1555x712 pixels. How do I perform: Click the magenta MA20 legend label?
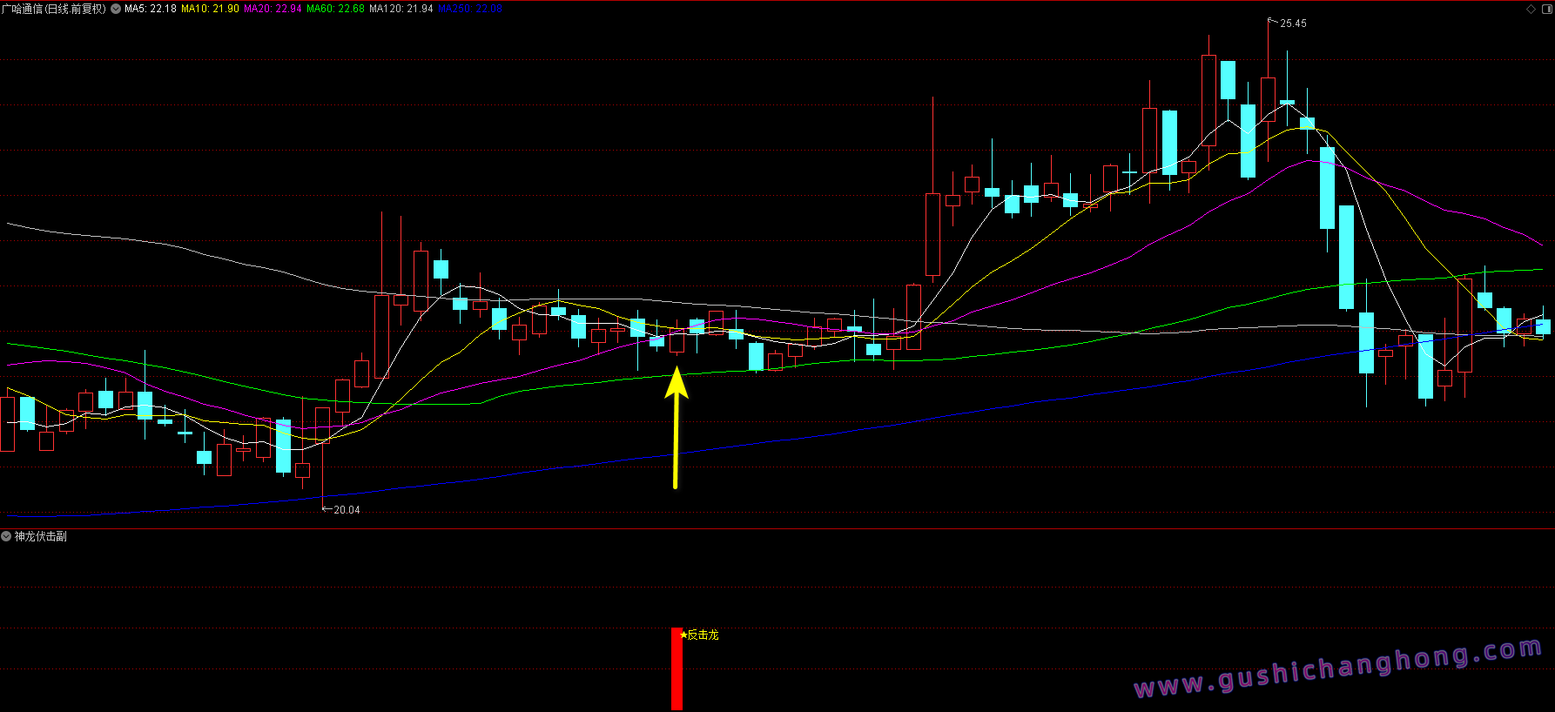click(273, 9)
